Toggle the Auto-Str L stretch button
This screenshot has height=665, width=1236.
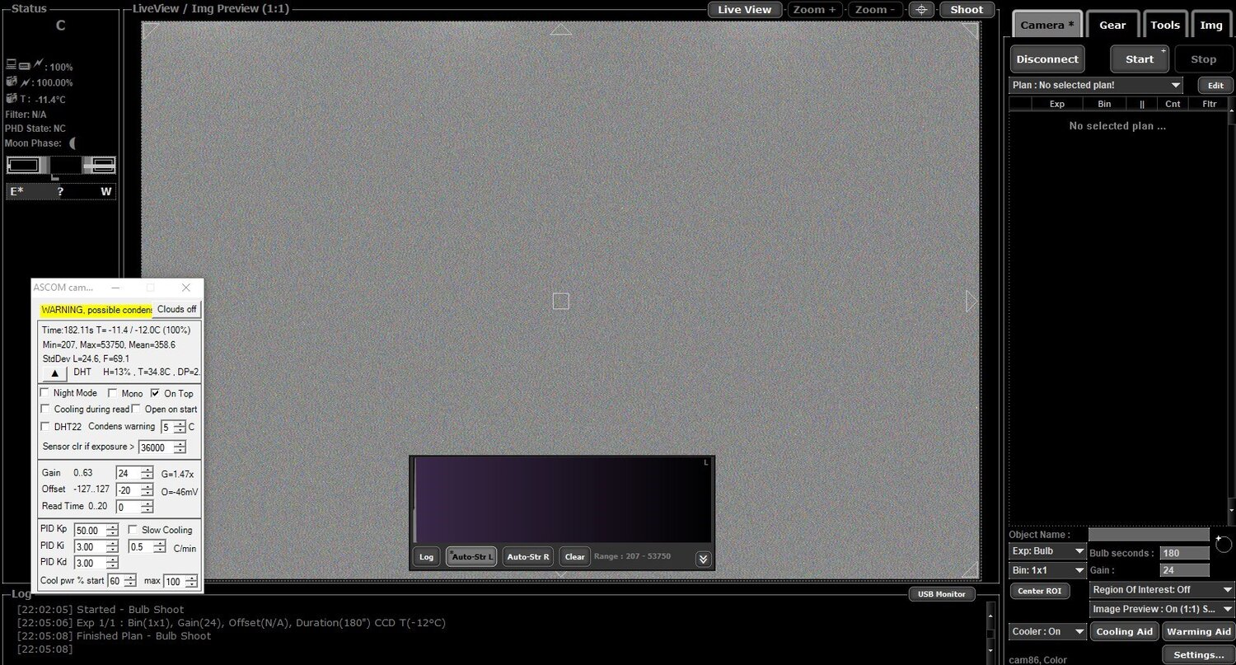(x=471, y=556)
